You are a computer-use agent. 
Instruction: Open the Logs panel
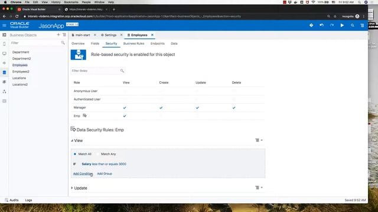[28, 200]
